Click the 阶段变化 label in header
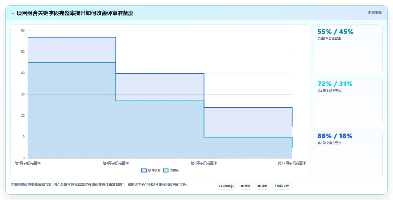 point(375,13)
